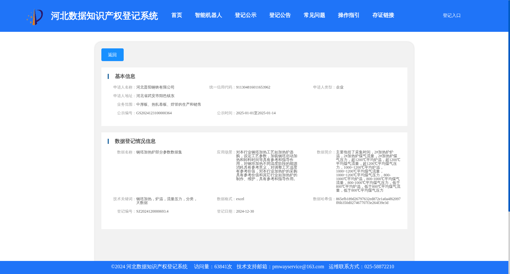Image resolution: width=510 pixels, height=274 pixels.
Task: Go to 登记公告 page
Action: point(280,15)
